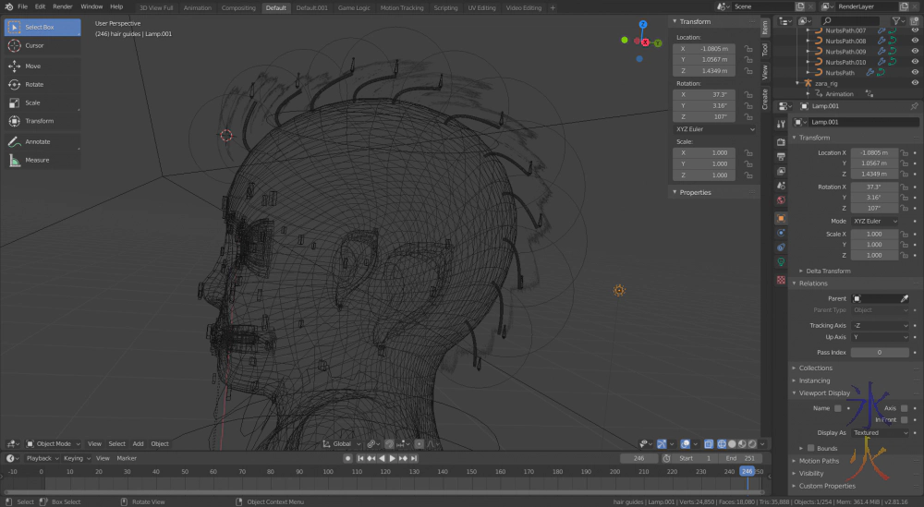The image size is (924, 507).
Task: Open Global transform orientation dropdown
Action: [x=341, y=444]
